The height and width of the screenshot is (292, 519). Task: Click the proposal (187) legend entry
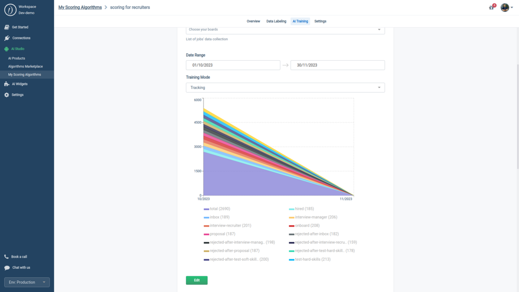(x=220, y=234)
